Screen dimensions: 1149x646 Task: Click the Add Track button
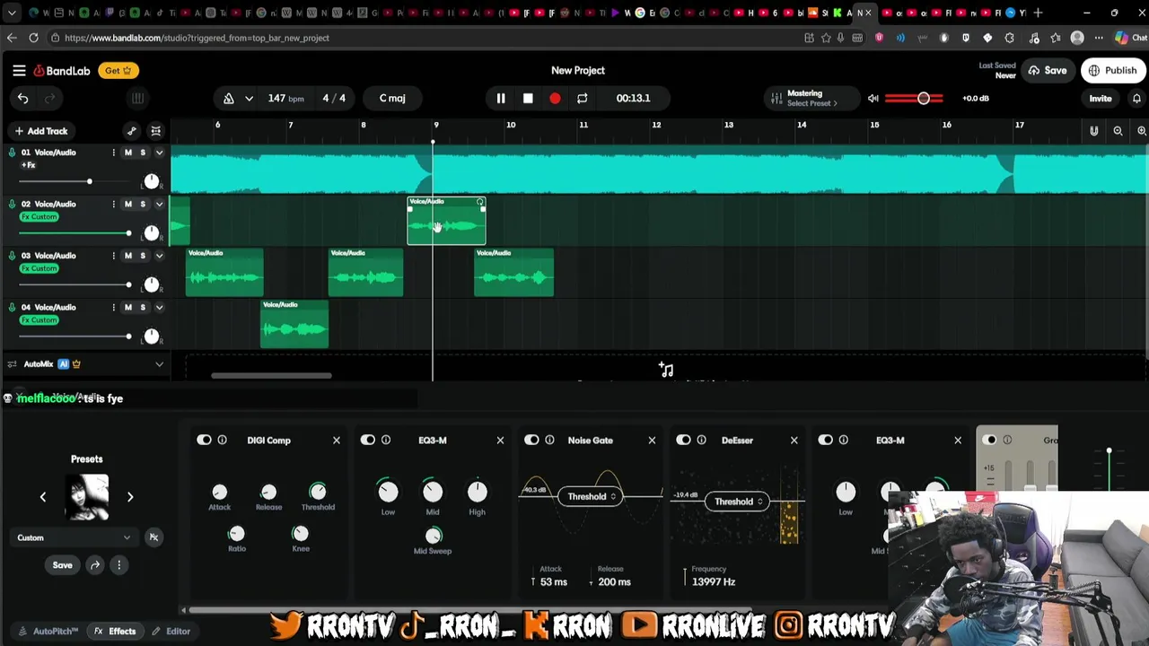[40, 131]
